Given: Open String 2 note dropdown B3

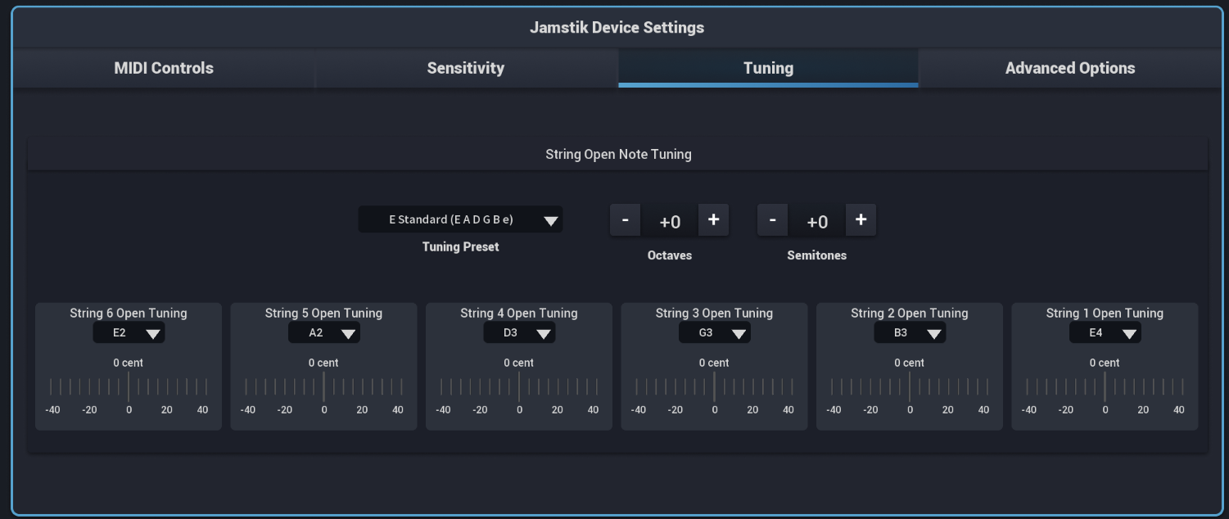Looking at the screenshot, I should coord(910,332).
